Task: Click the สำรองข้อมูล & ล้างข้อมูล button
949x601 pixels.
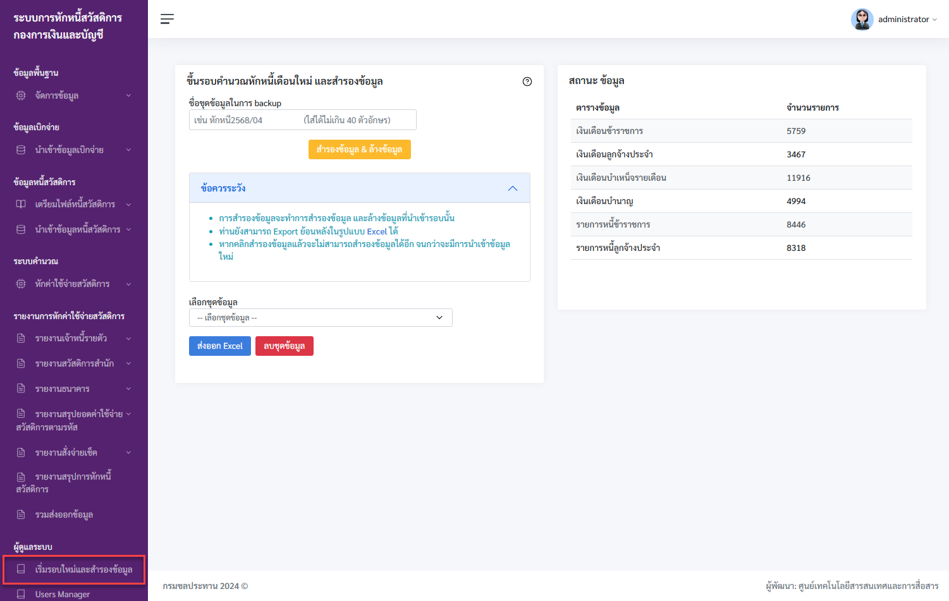Action: pyautogui.click(x=360, y=149)
